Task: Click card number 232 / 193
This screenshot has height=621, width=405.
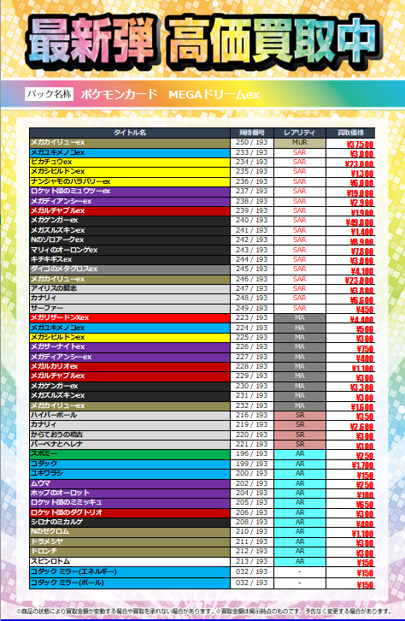Action: (251, 405)
